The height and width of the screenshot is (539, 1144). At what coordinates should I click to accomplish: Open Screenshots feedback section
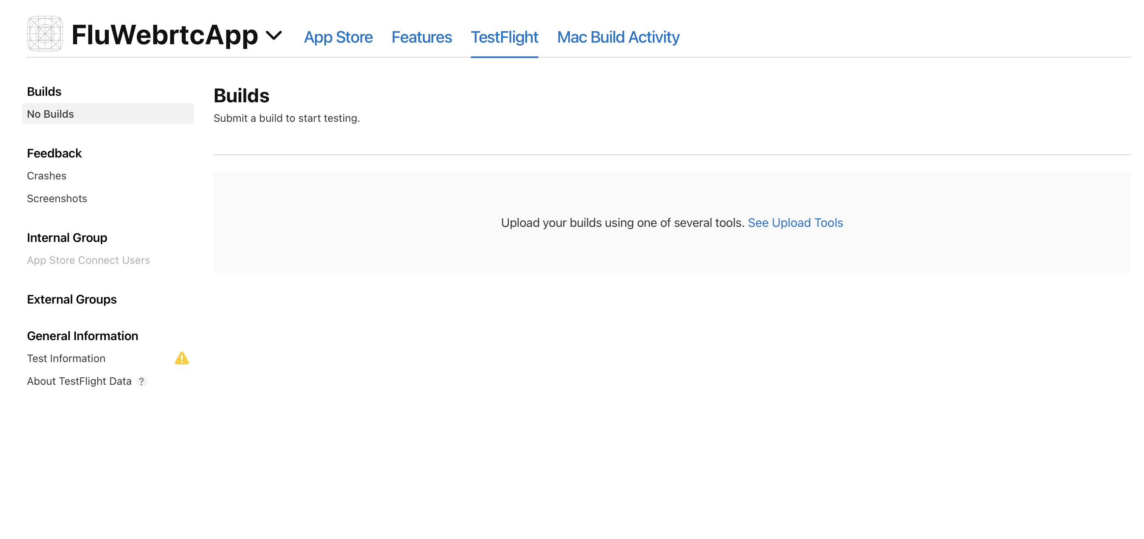pos(57,198)
